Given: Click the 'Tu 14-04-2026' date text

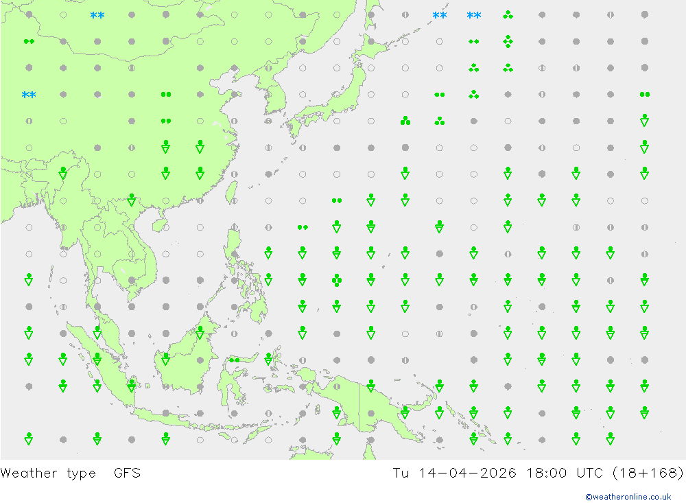Looking at the screenshot, I should click(455, 473).
